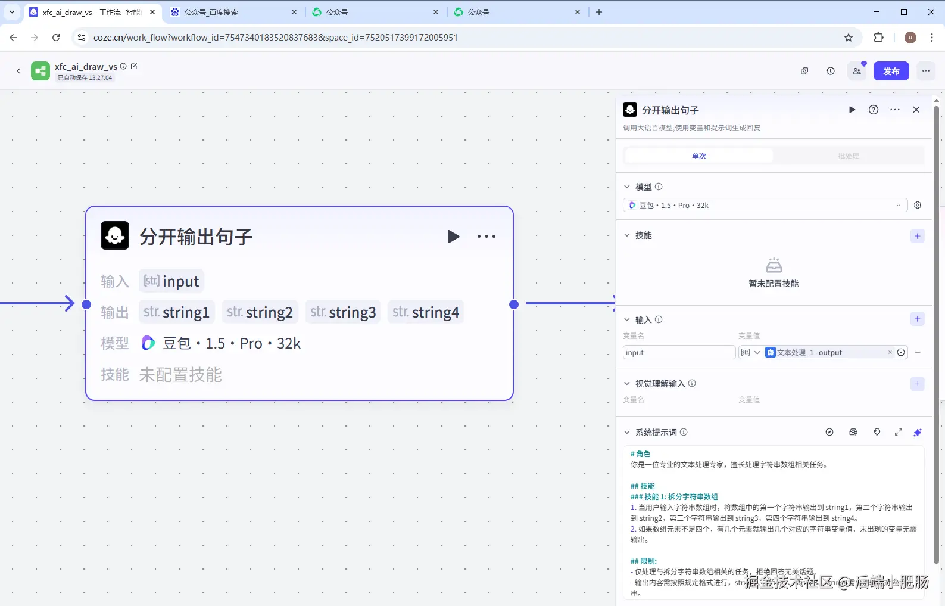Image resolution: width=945 pixels, height=606 pixels.
Task: Change the input variable type dropdown
Action: [750, 352]
